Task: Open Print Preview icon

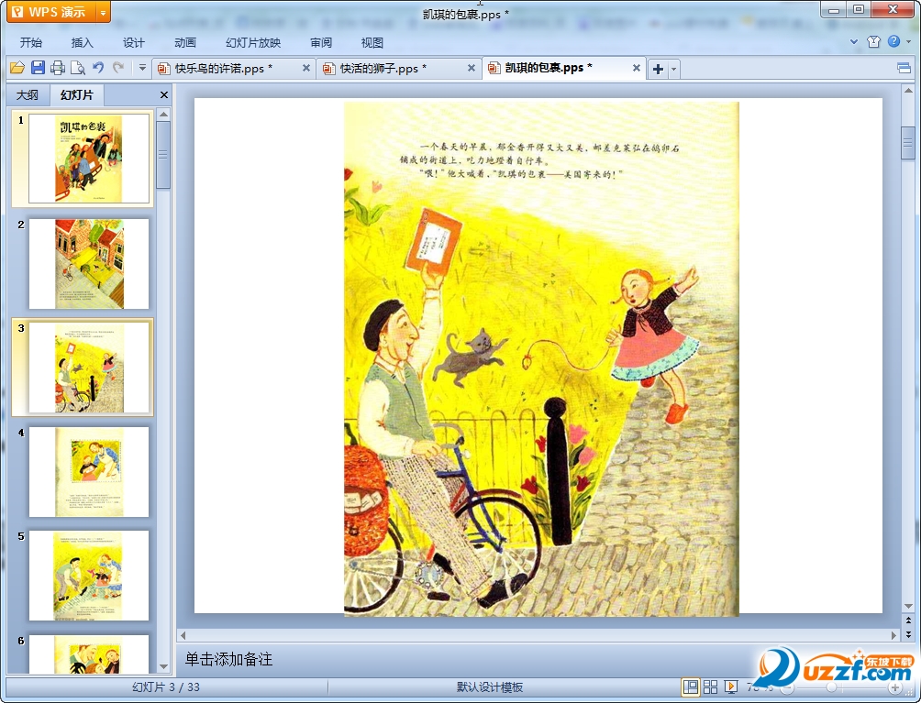Action: click(x=78, y=68)
